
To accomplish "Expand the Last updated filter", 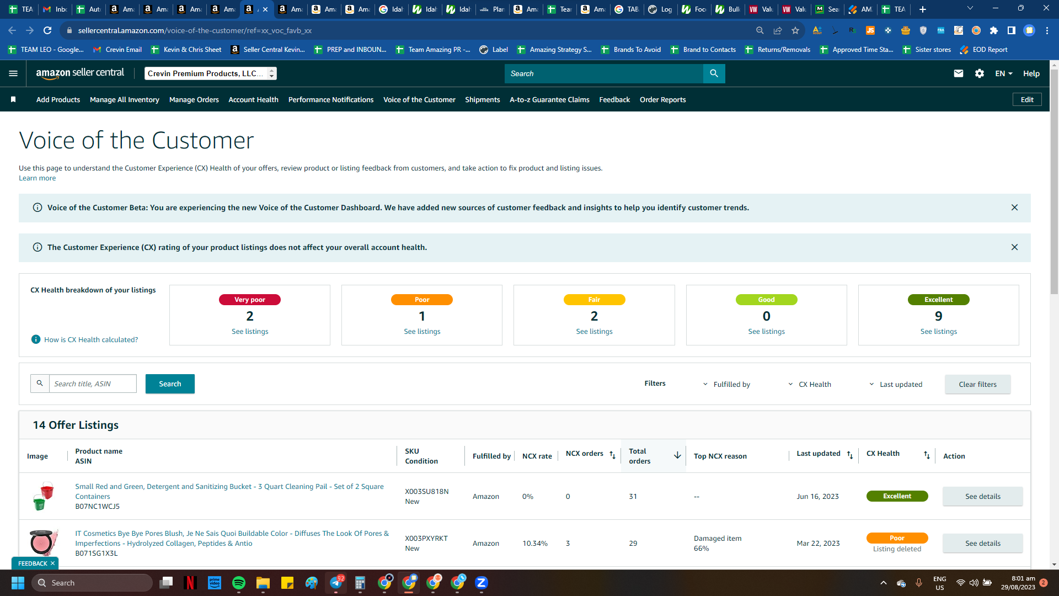I will click(x=896, y=384).
